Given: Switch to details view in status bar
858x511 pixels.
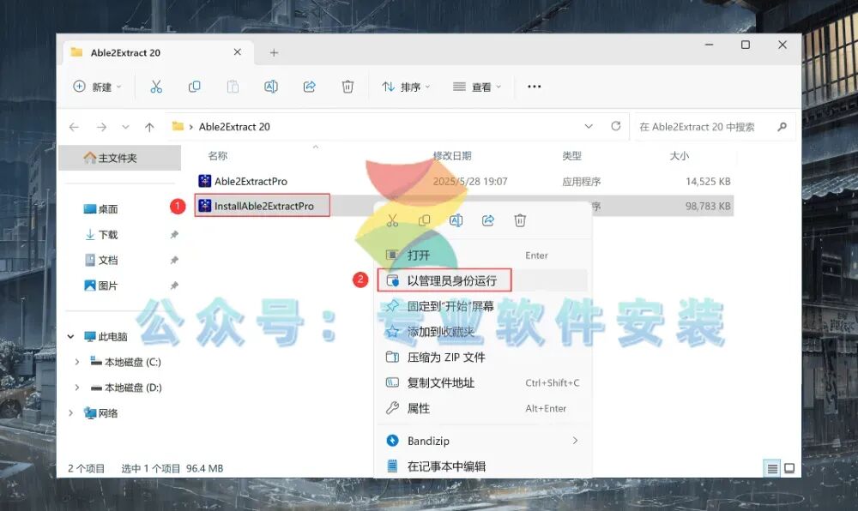Looking at the screenshot, I should pyautogui.click(x=772, y=468).
